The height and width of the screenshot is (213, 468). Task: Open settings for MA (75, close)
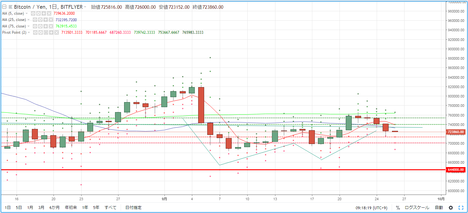(x=40, y=26)
